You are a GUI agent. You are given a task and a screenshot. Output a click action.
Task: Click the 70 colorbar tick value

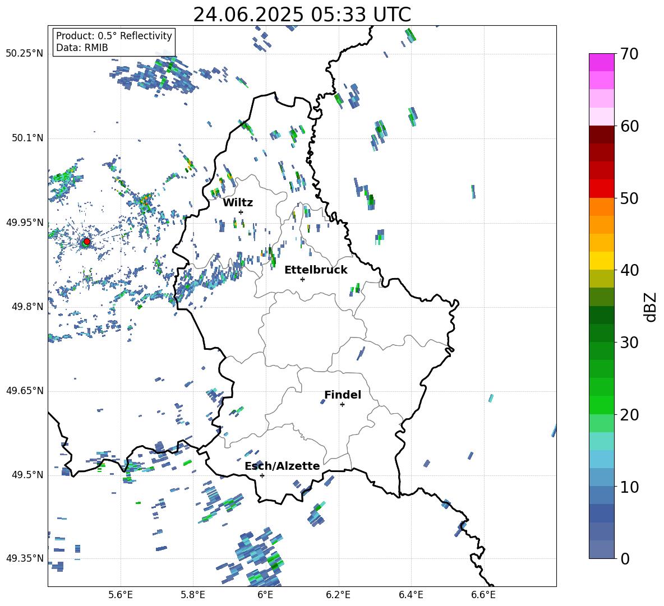(629, 54)
